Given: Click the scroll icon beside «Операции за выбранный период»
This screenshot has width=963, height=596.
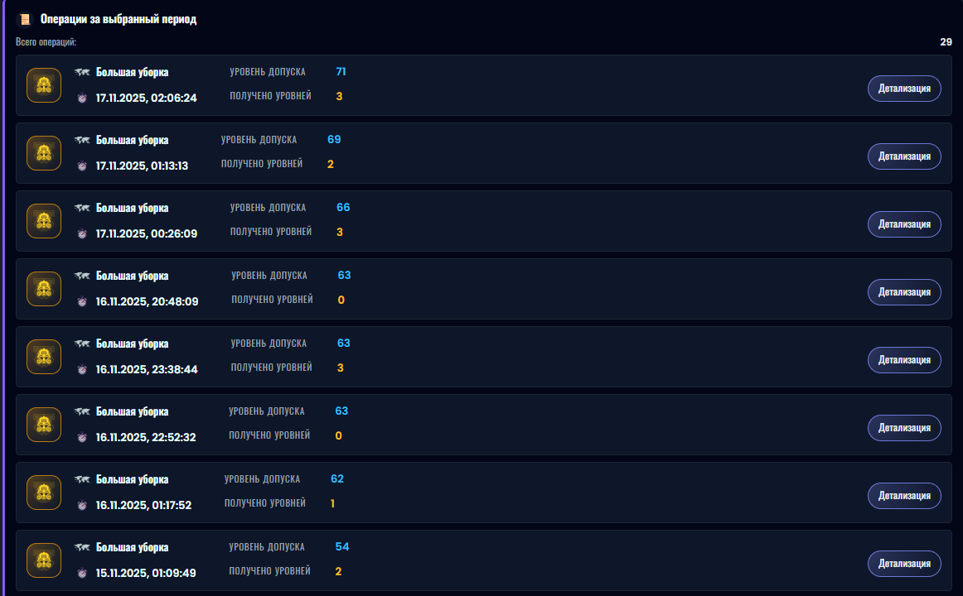Looking at the screenshot, I should point(25,19).
